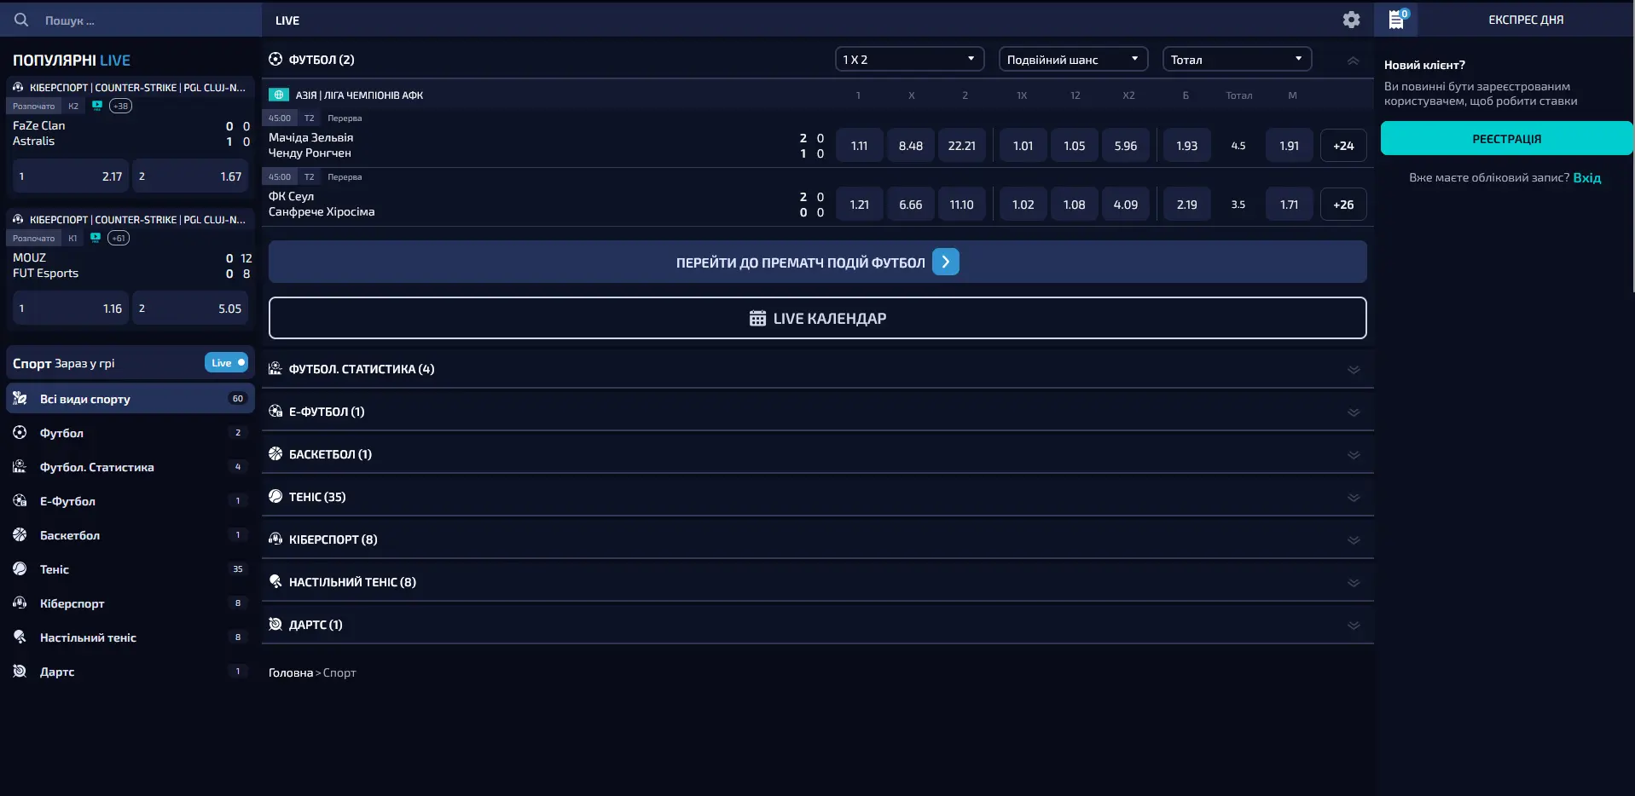This screenshot has width=1635, height=796.
Task: Click the darts icon in sidebar
Action: [x=20, y=672]
